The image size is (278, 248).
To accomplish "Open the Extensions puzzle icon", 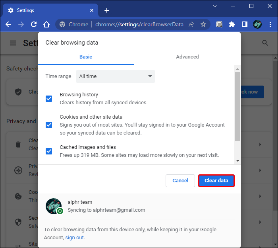I will pos(232,24).
